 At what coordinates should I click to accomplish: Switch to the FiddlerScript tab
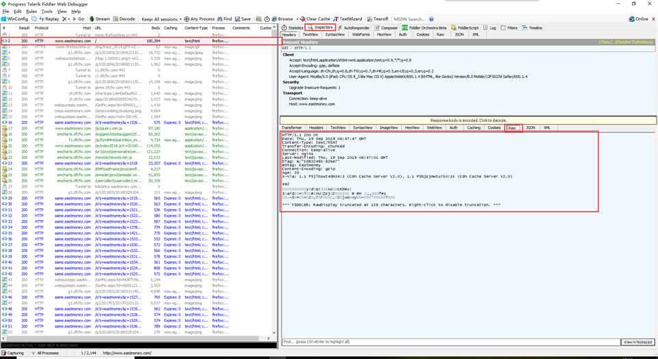(x=465, y=27)
